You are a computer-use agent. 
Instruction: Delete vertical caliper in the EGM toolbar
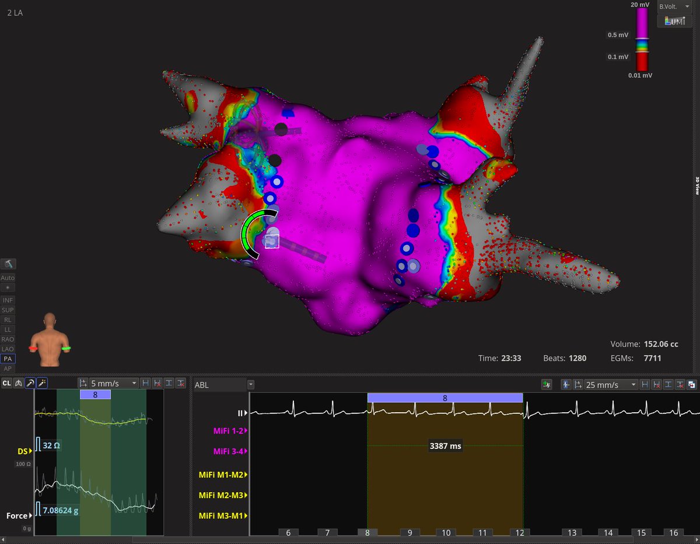point(680,385)
